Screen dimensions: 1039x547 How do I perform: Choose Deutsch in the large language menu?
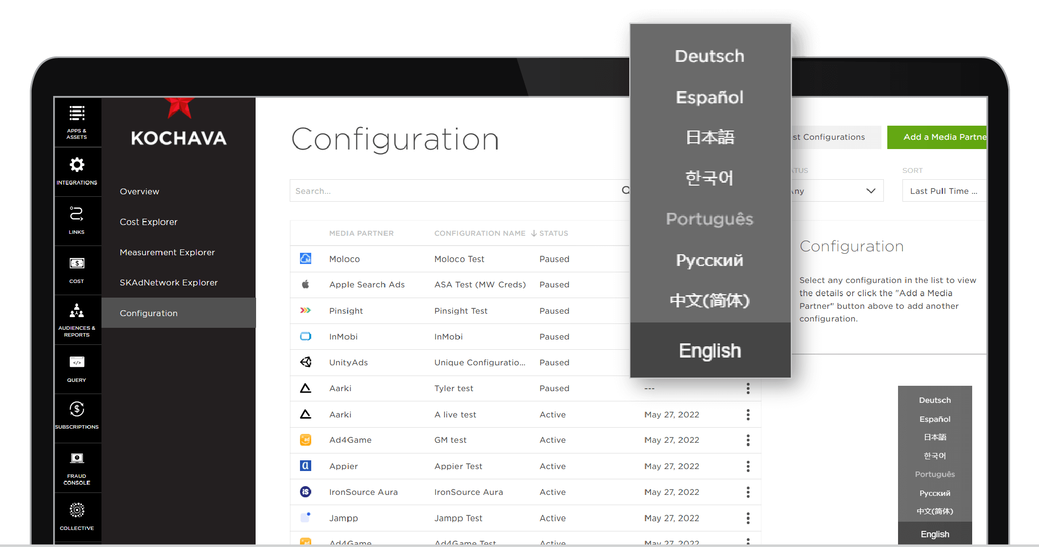[x=710, y=56]
